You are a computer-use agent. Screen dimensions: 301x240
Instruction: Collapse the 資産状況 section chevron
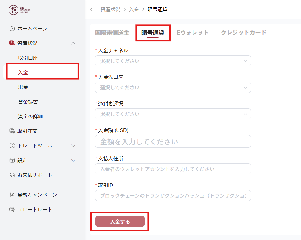[x=73, y=43]
